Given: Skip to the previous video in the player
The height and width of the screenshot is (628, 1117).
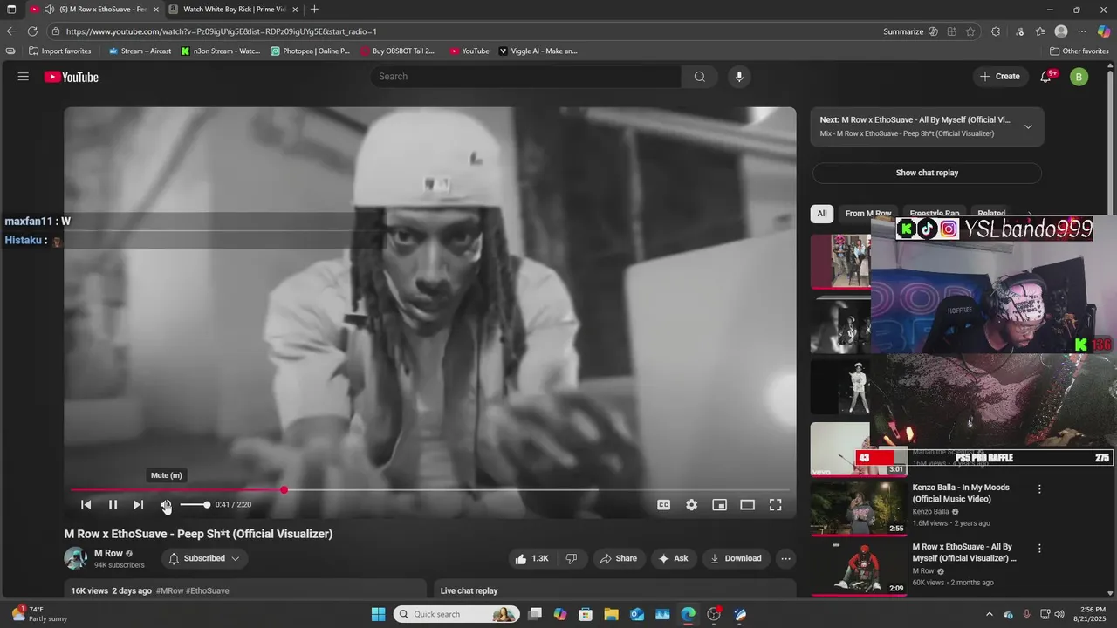Looking at the screenshot, I should [x=86, y=505].
